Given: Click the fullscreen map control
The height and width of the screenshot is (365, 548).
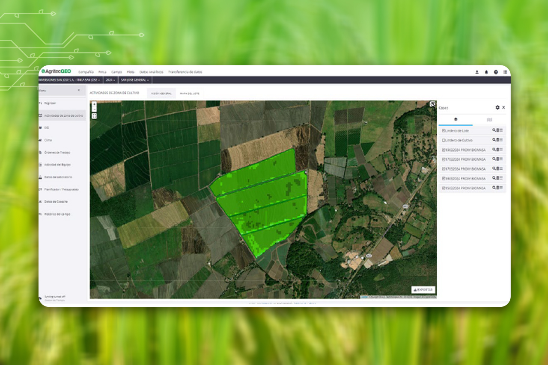Looking at the screenshot, I should 95,116.
